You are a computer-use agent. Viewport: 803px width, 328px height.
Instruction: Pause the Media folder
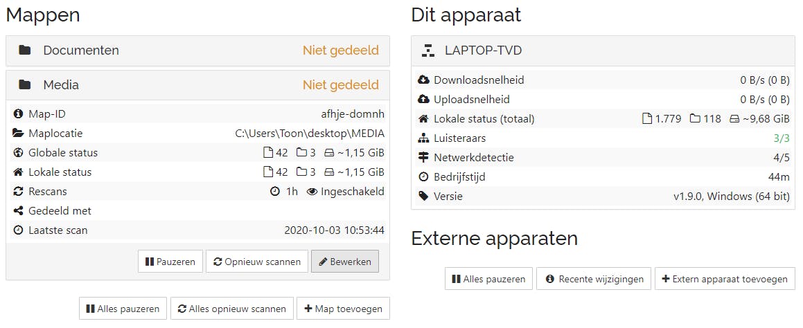(x=170, y=262)
